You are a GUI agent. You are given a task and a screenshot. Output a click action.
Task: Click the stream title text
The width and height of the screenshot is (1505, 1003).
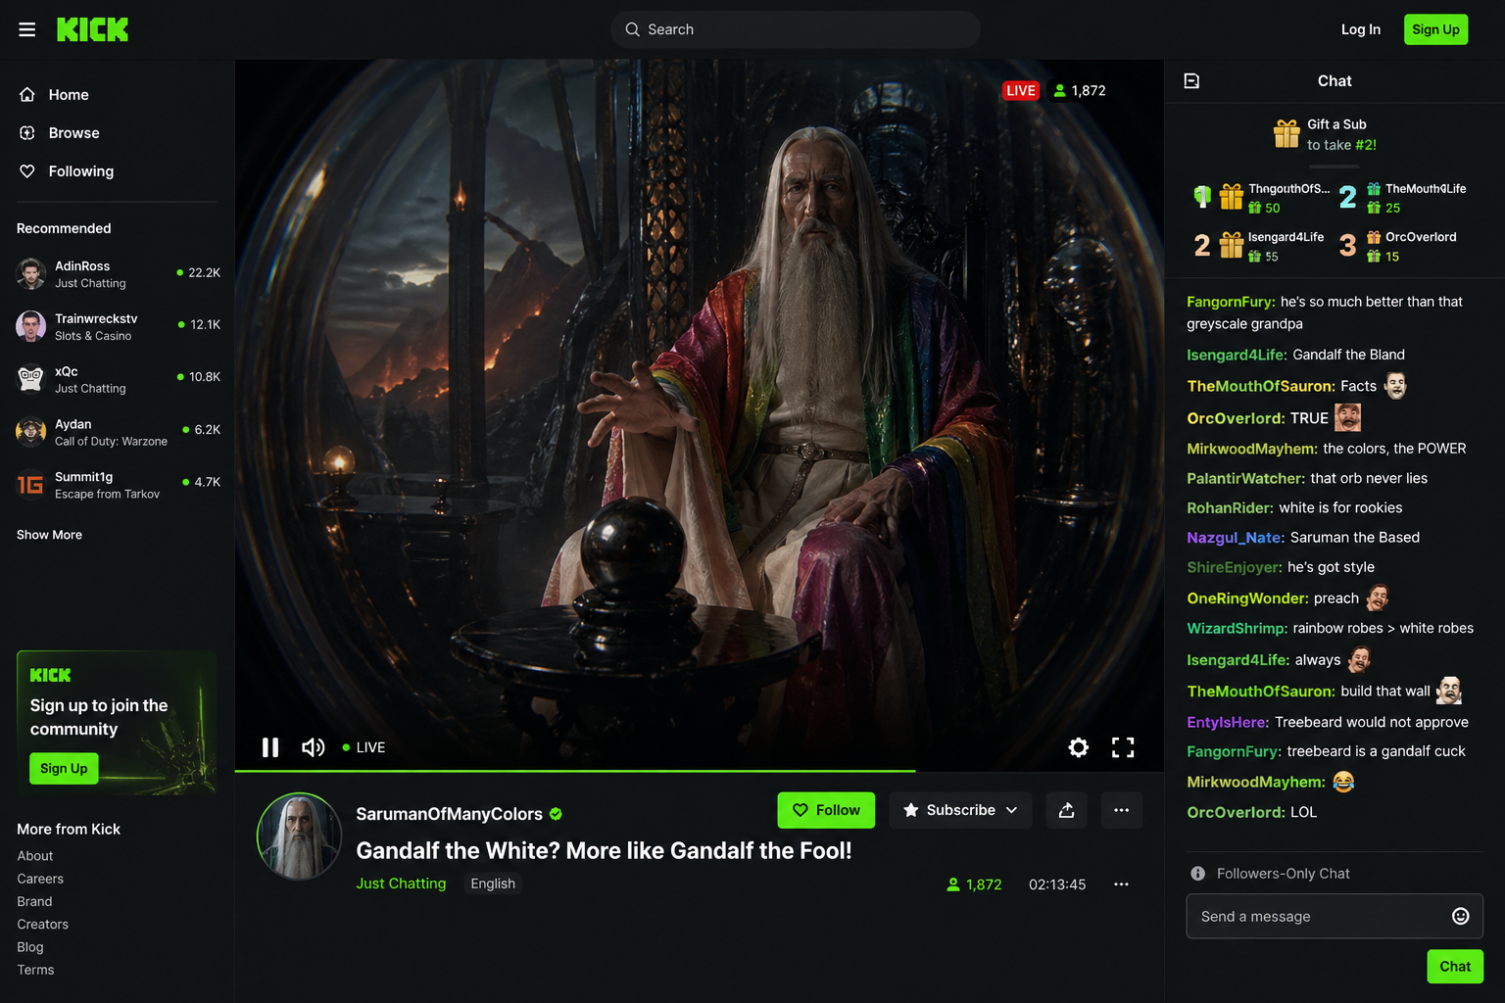604,850
